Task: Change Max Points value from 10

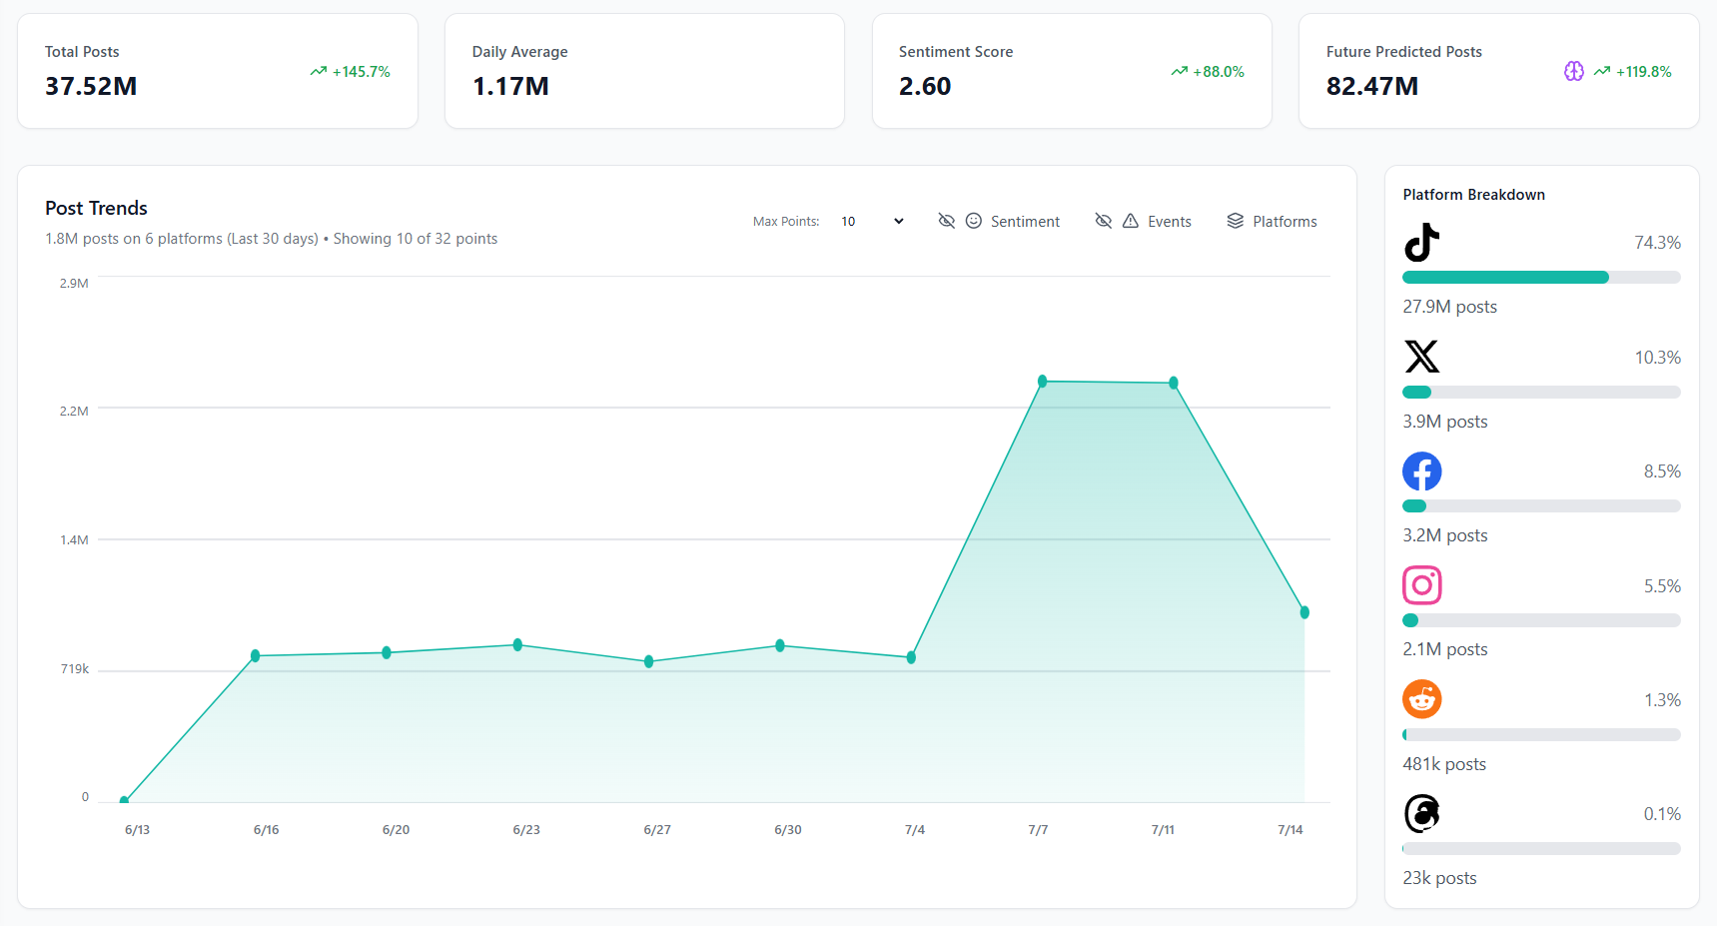Action: point(849,221)
